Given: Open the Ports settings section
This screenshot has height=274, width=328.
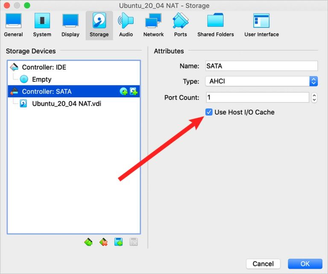Looking at the screenshot, I should [x=181, y=25].
